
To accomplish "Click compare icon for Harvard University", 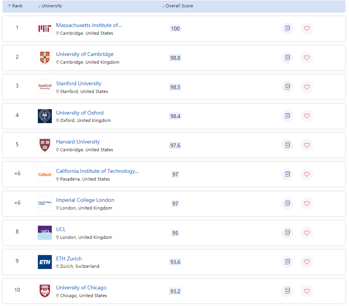I will pyautogui.click(x=287, y=145).
